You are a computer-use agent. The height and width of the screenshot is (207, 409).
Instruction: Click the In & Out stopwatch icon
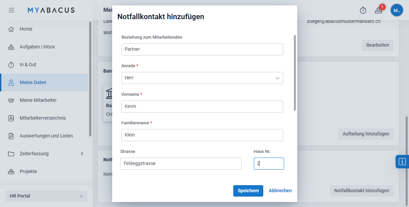pyautogui.click(x=11, y=65)
